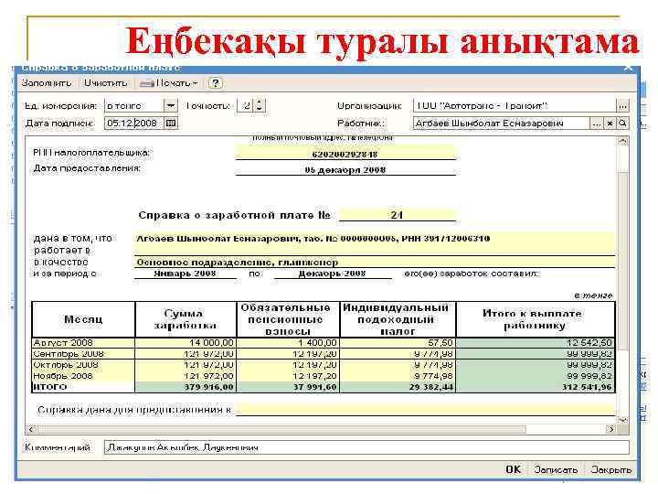This screenshot has height=494, width=658.
Task: Click horizontal scrollbar left arrow
Action: click(x=31, y=429)
